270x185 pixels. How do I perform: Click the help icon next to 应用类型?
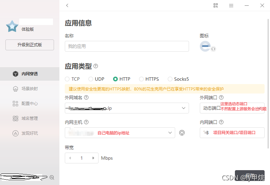96,66
